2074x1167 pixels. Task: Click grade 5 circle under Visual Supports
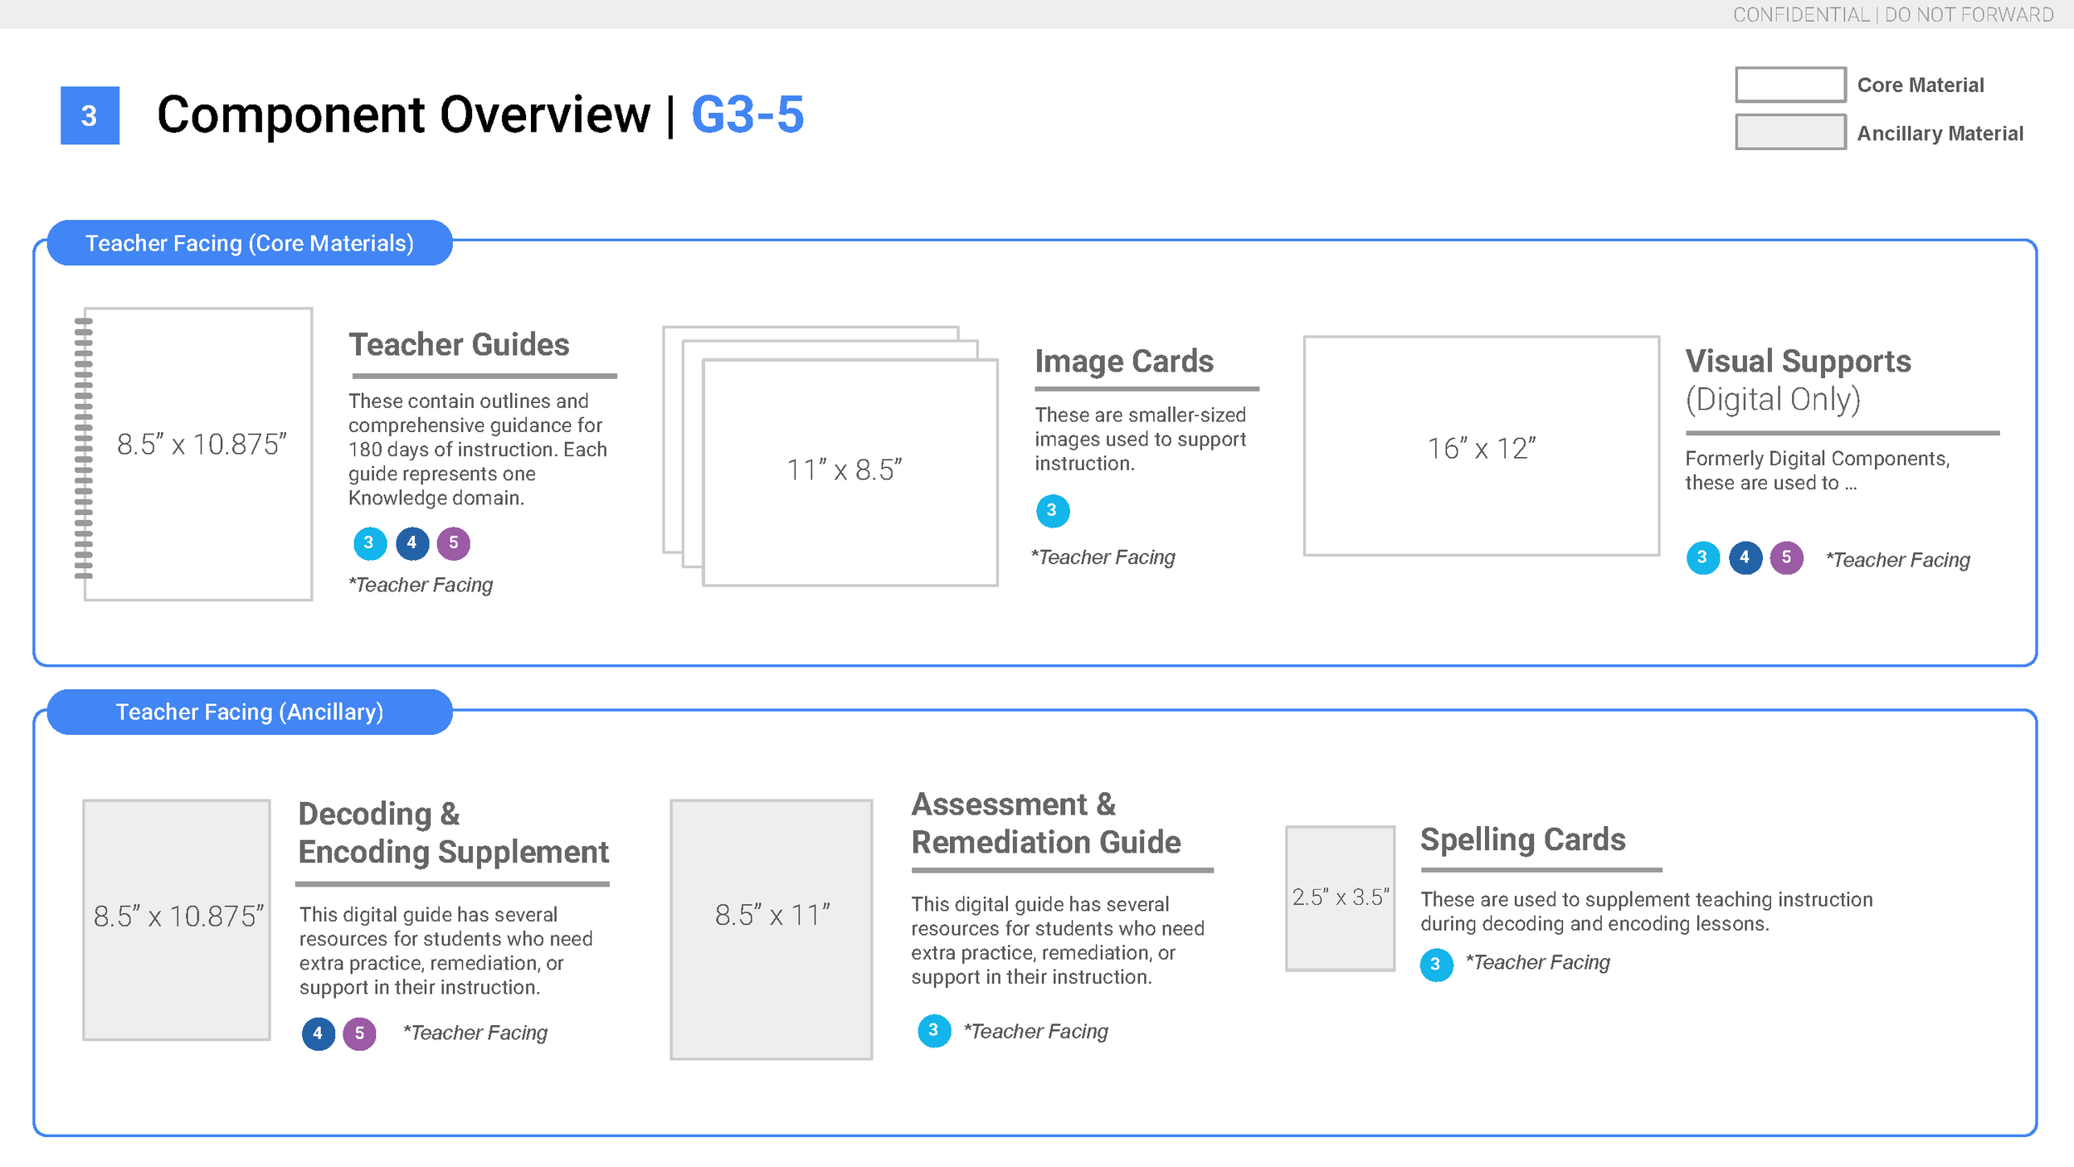(1787, 558)
